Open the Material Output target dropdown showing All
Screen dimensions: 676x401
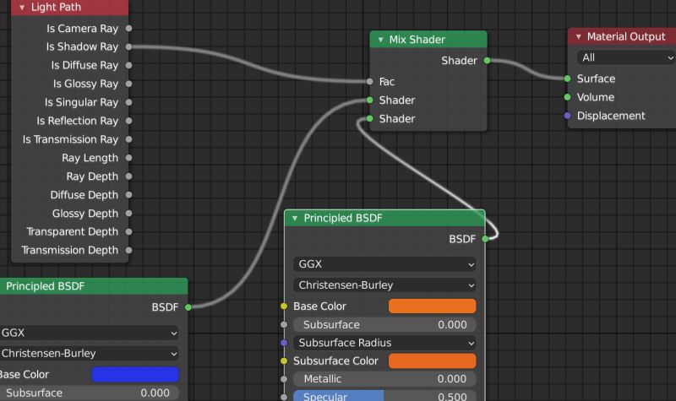coord(626,57)
